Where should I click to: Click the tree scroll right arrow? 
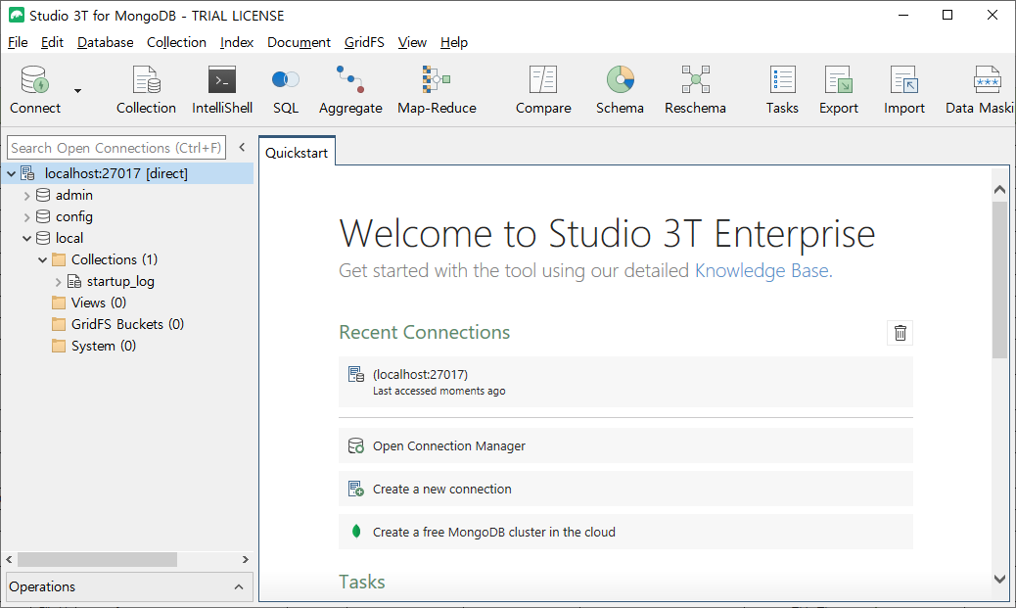coord(246,559)
